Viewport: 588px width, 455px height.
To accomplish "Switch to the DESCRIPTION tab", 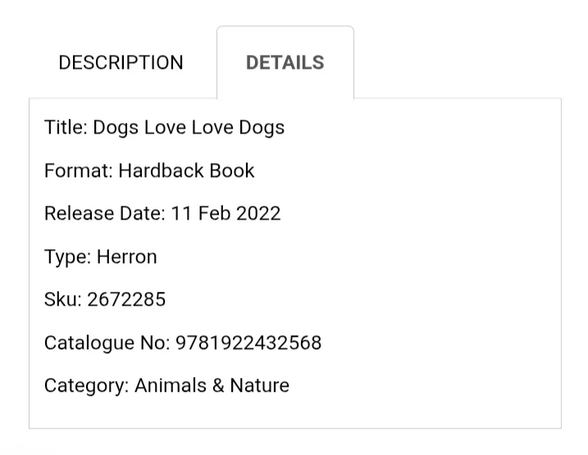I will [x=121, y=62].
